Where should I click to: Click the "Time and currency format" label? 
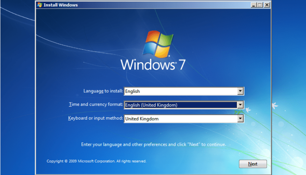click(x=96, y=105)
